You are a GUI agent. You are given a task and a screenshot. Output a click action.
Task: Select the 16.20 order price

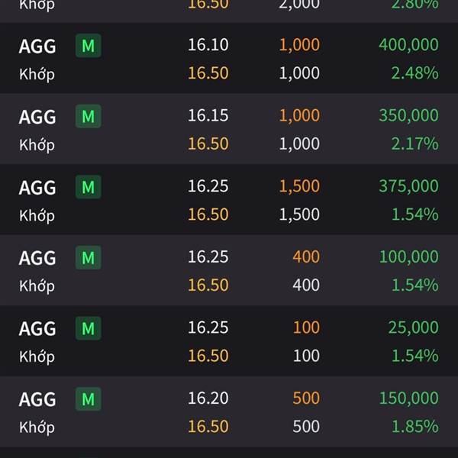pyautogui.click(x=208, y=398)
